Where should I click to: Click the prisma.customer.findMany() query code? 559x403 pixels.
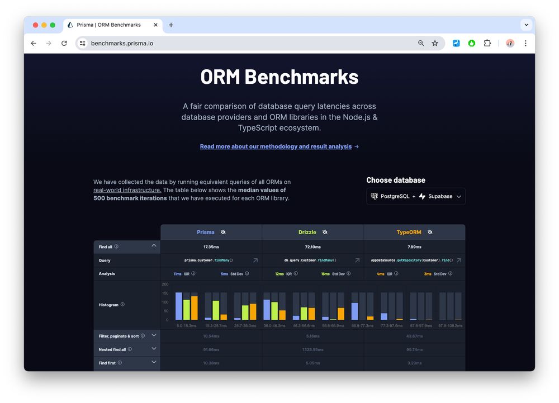(209, 260)
